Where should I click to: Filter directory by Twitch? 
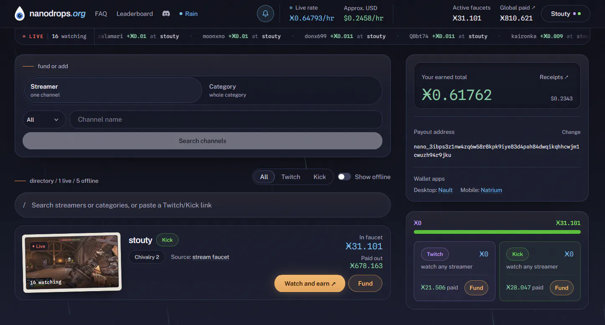coord(291,177)
